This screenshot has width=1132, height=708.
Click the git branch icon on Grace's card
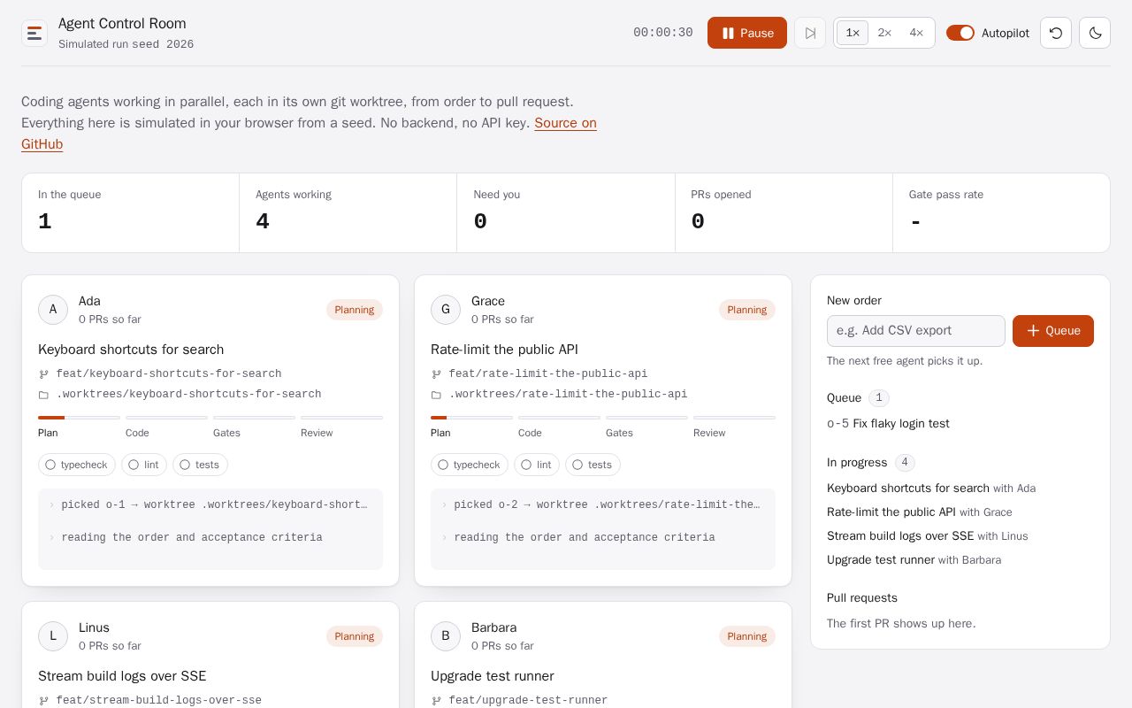(436, 374)
